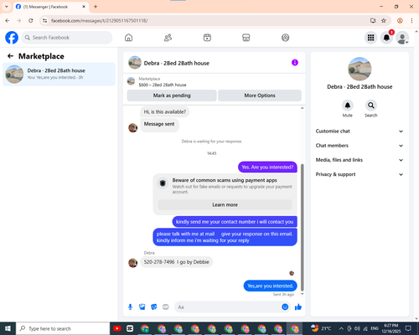Viewport: 419px width, 335px height.
Task: Open the Groups icon in top navigation
Action: tap(285, 38)
